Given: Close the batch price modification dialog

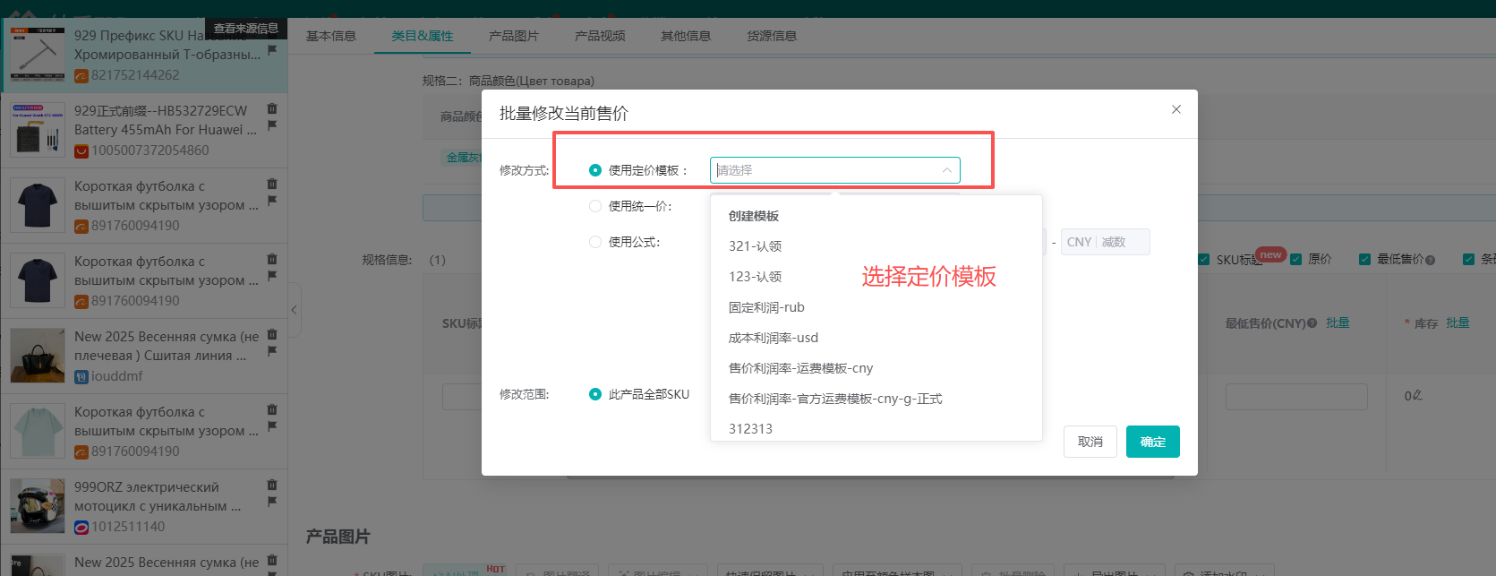Looking at the screenshot, I should (1176, 109).
